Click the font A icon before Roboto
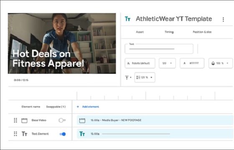The image size is (234, 150). 129,63
